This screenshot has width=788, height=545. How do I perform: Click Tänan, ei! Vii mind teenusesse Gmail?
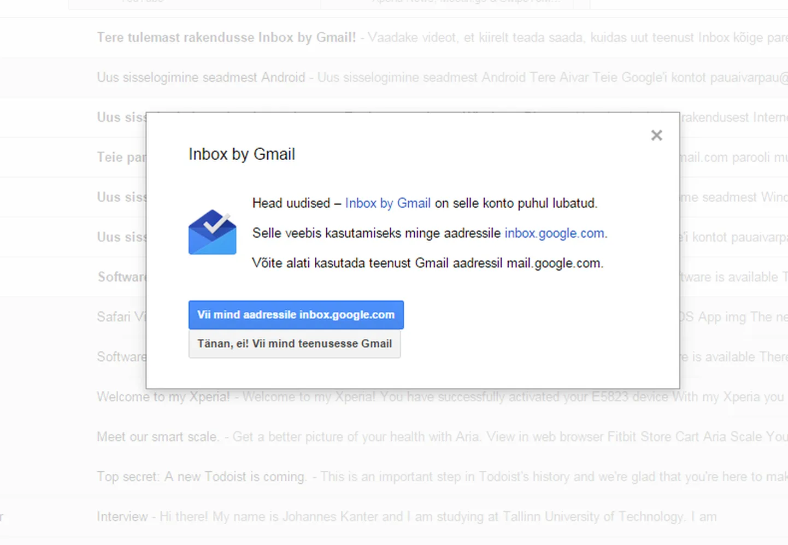point(295,344)
